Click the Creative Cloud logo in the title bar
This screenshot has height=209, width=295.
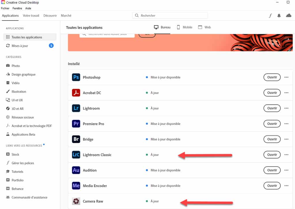pyautogui.click(x=3, y=2)
